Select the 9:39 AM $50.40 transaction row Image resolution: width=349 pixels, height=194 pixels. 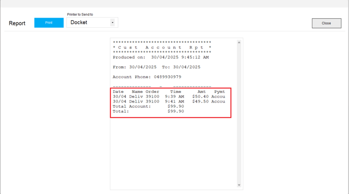(x=169, y=96)
